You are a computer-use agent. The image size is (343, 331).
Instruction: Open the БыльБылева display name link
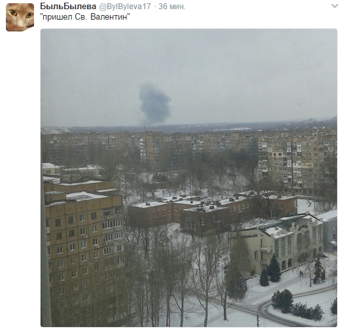68,7
